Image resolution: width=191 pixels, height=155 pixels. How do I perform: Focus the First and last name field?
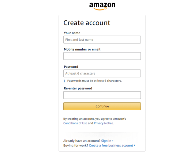pos(102,40)
